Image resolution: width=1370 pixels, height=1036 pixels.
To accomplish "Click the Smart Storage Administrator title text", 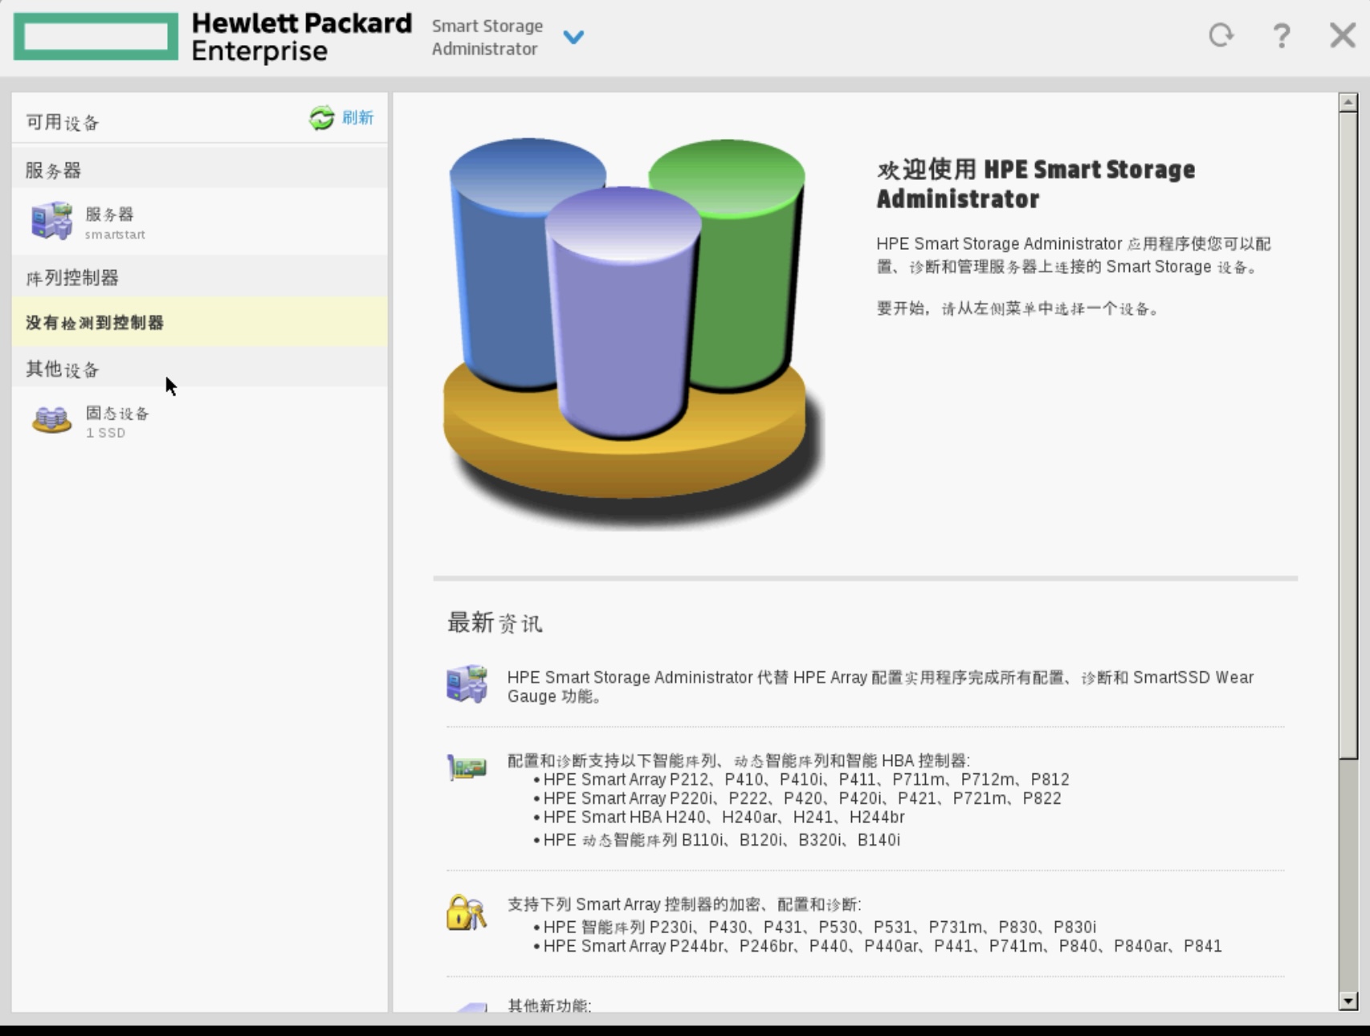I will pos(487,37).
